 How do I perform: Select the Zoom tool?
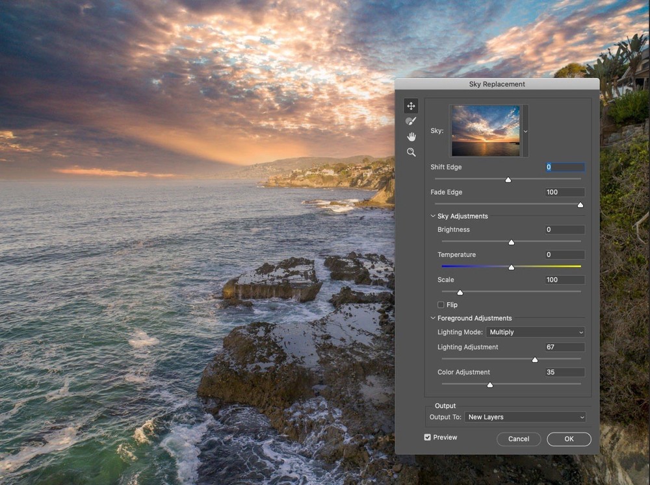point(411,151)
